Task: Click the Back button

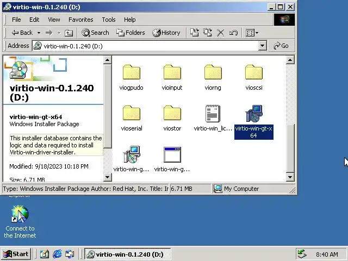Action: 22,33
